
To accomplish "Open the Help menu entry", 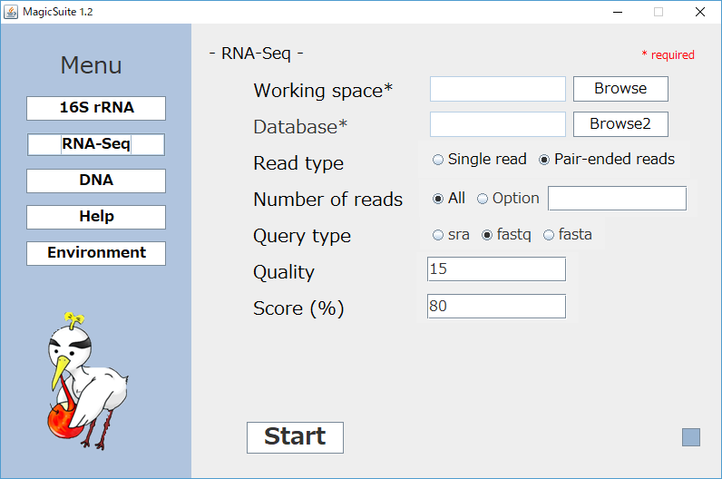I will (96, 217).
